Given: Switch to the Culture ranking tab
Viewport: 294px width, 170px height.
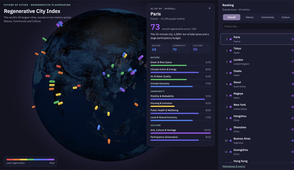Looking at the screenshot, I should coord(285,17).
